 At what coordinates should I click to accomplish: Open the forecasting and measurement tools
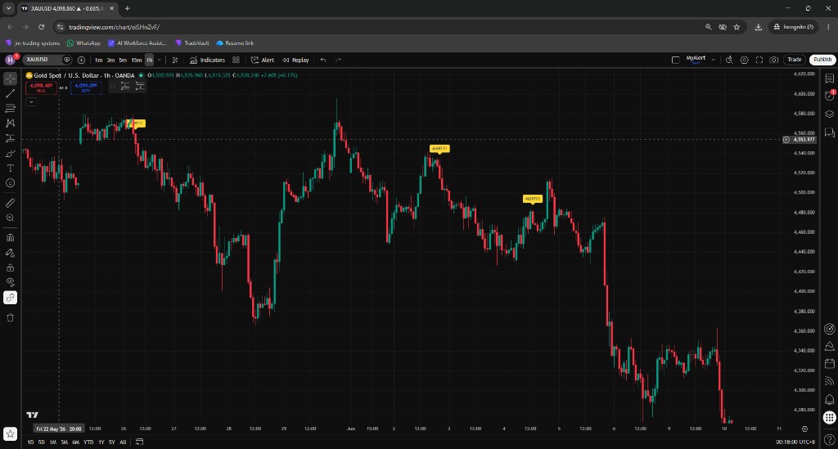point(10,138)
